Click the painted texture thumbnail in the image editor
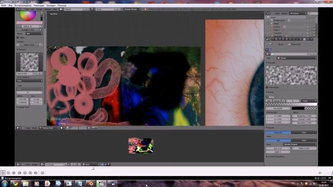This screenshot has width=333, height=187. 140,145
